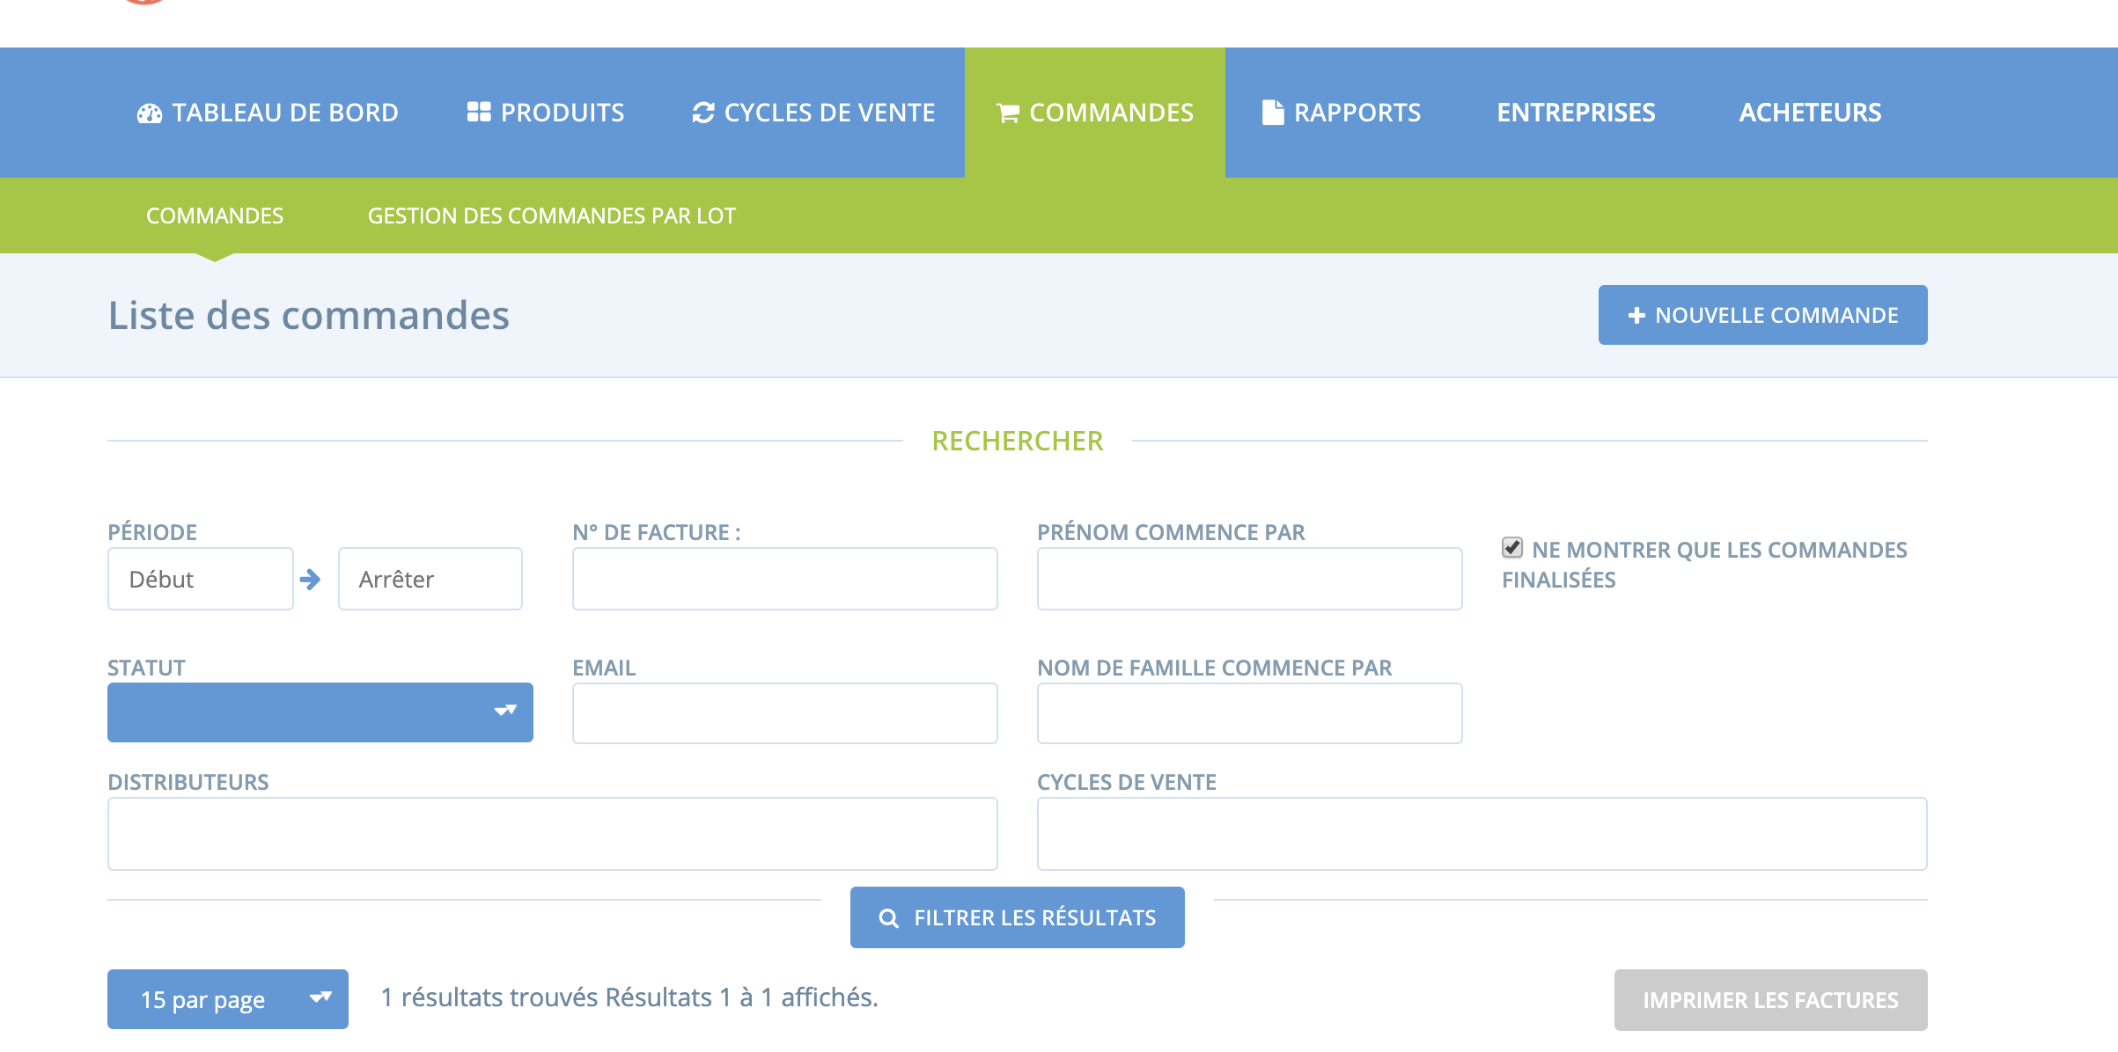The width and height of the screenshot is (2118, 1052).
Task: Click the Cycles de vente refresh icon
Action: pos(703,113)
